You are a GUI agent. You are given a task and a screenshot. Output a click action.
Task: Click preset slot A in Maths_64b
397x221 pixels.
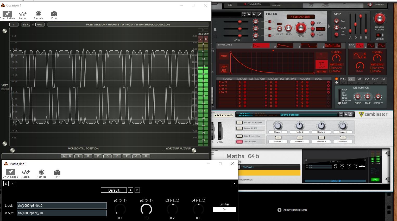point(131,190)
